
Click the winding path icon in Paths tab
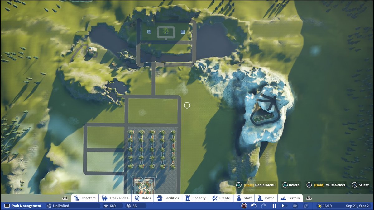[260, 198]
